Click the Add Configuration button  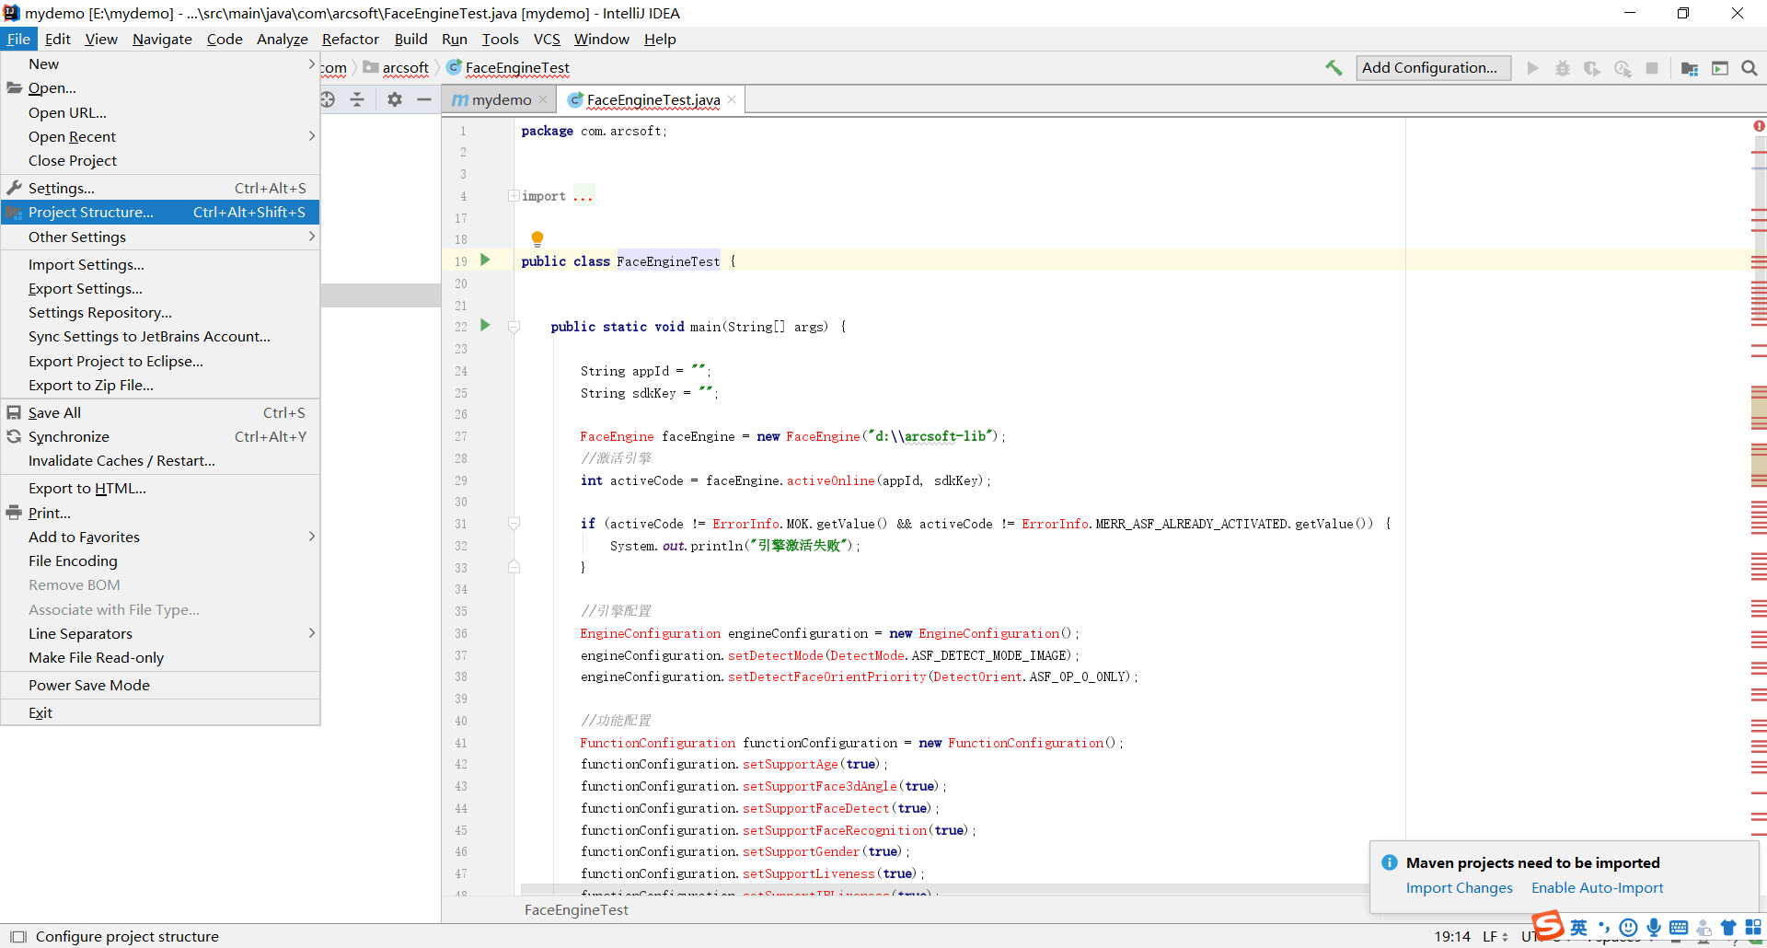[1432, 68]
